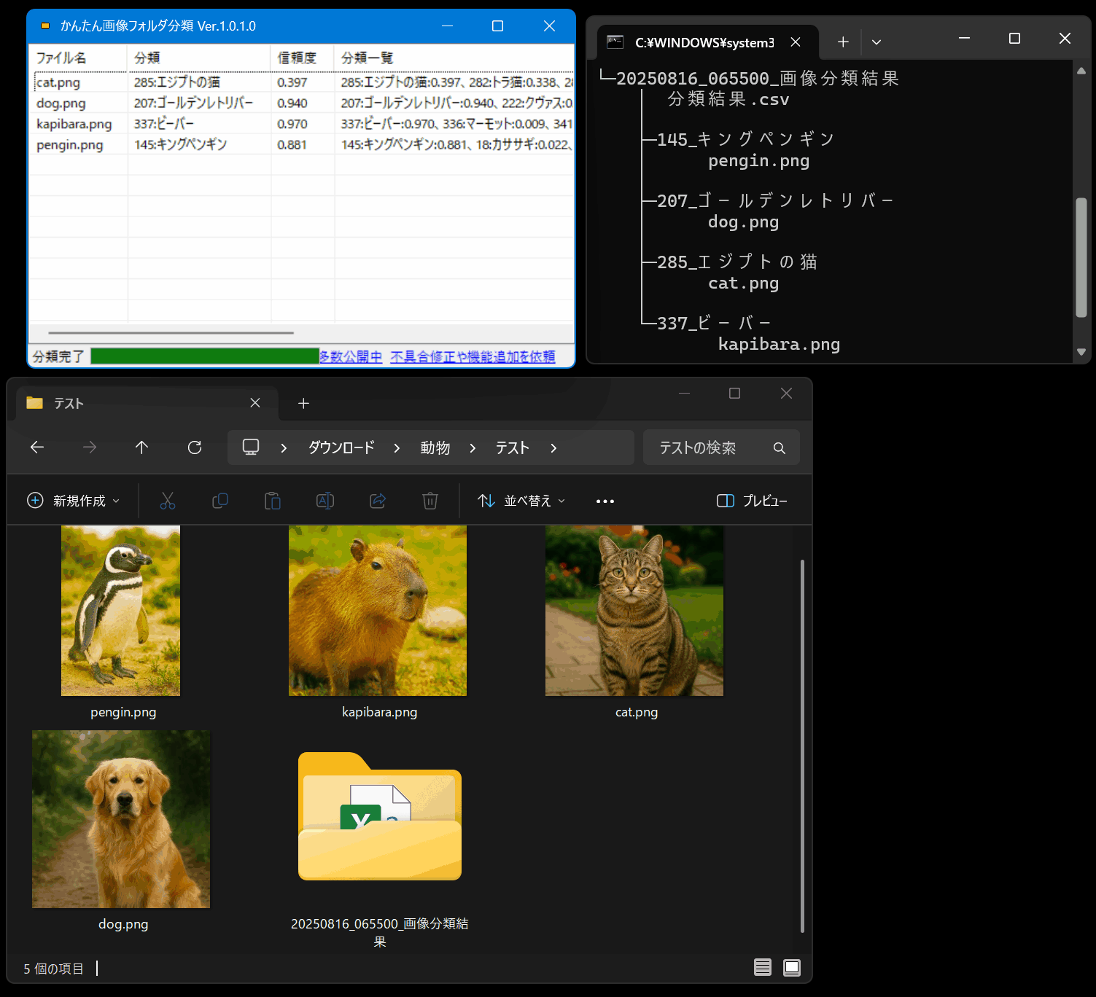Close the テスト Explorer tab

[255, 403]
